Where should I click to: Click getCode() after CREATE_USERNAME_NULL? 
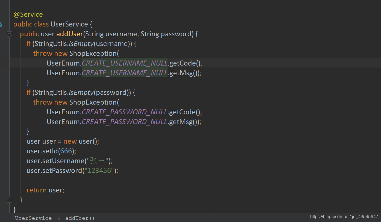[185, 63]
